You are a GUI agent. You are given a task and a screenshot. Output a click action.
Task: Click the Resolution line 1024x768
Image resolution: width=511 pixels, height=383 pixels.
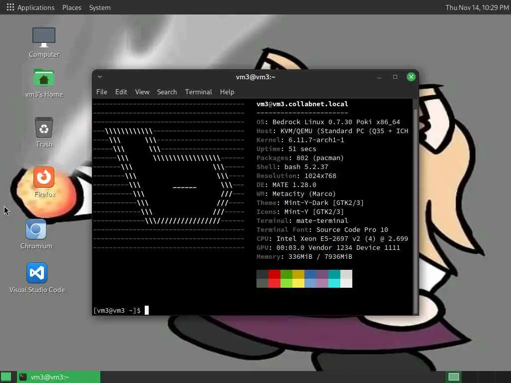tap(296, 176)
